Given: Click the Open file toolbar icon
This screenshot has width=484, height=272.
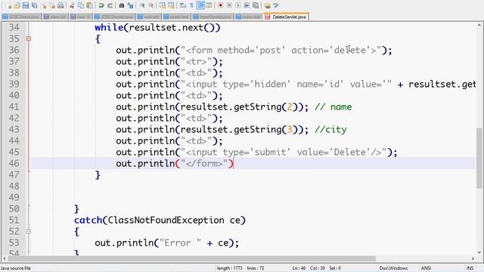Looking at the screenshot, I should point(17,5).
